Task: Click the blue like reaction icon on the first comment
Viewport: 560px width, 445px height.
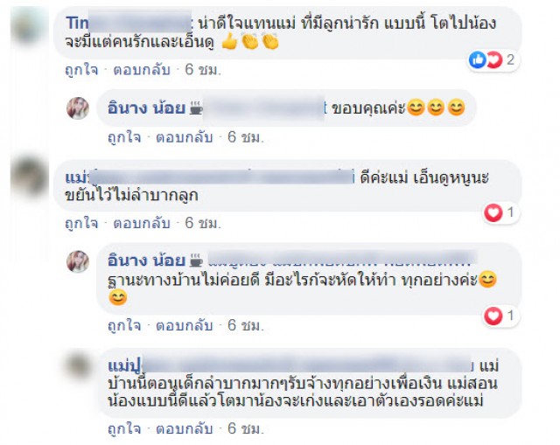Action: (x=478, y=59)
